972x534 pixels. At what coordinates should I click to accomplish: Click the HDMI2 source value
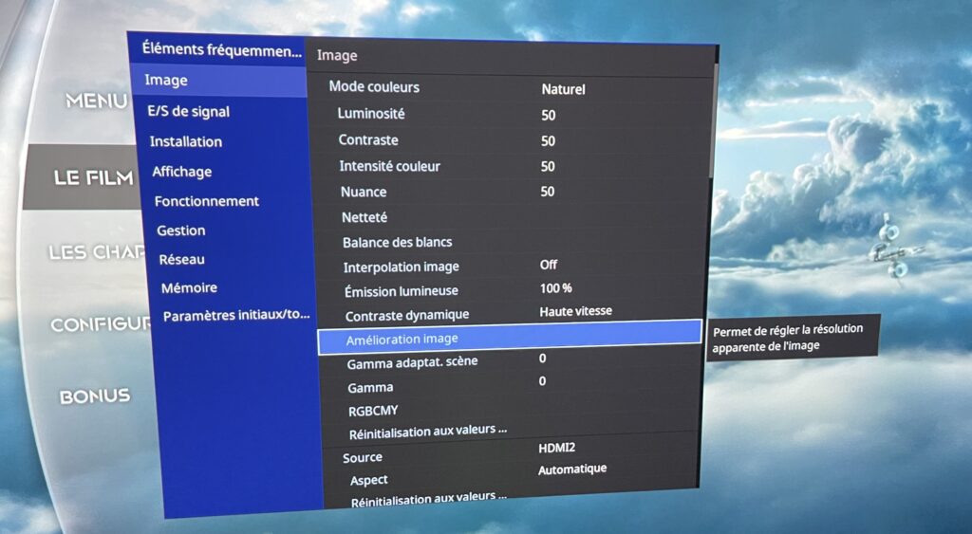(x=556, y=448)
